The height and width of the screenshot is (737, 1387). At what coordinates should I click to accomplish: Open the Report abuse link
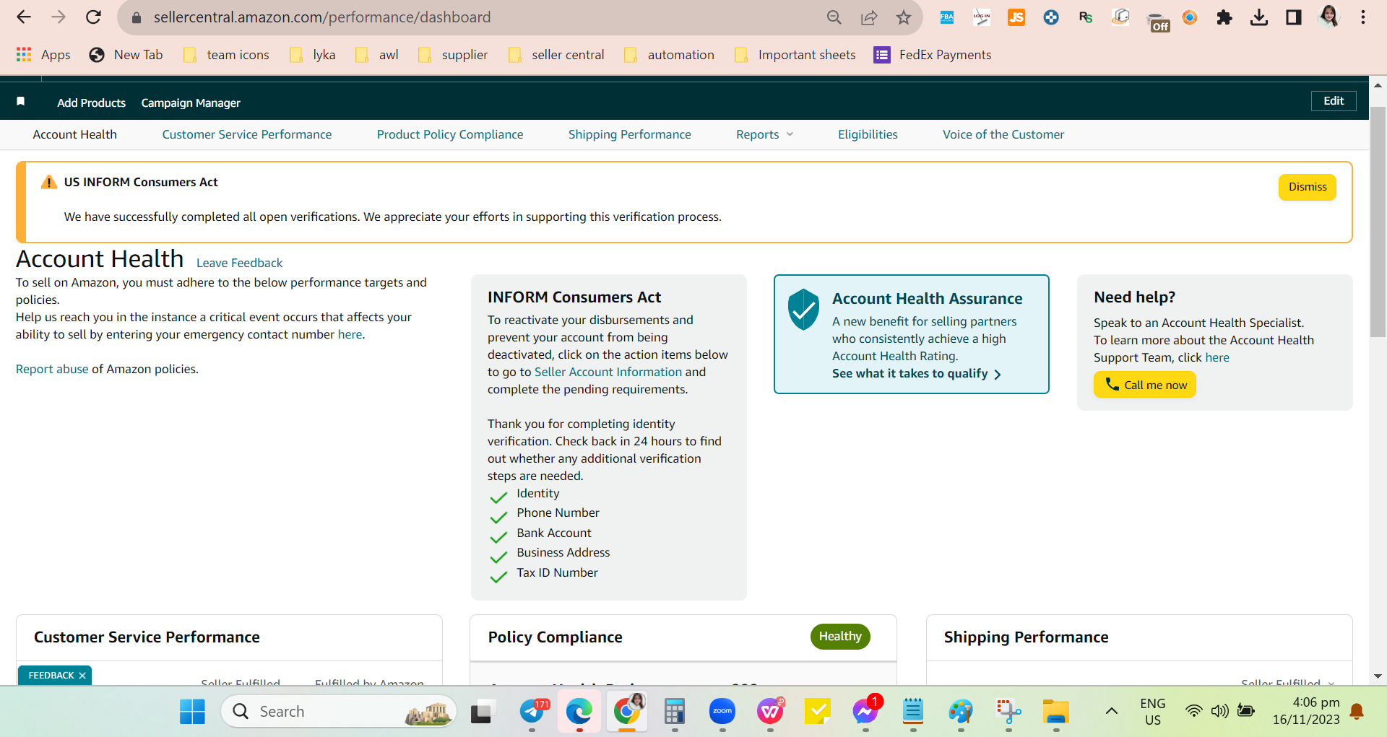tap(52, 369)
